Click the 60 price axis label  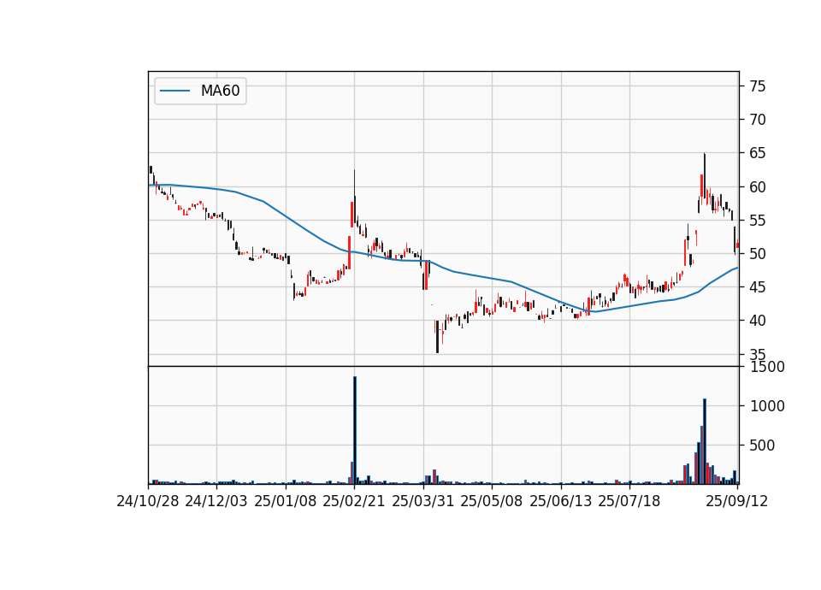tap(758, 187)
